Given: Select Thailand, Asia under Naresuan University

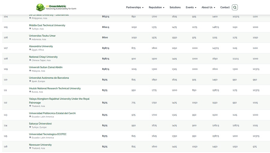Looking at the screenshot, I should click(38, 148).
